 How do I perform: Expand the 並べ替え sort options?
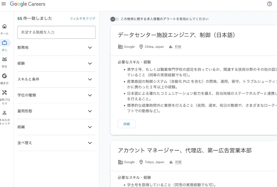pos(56,143)
